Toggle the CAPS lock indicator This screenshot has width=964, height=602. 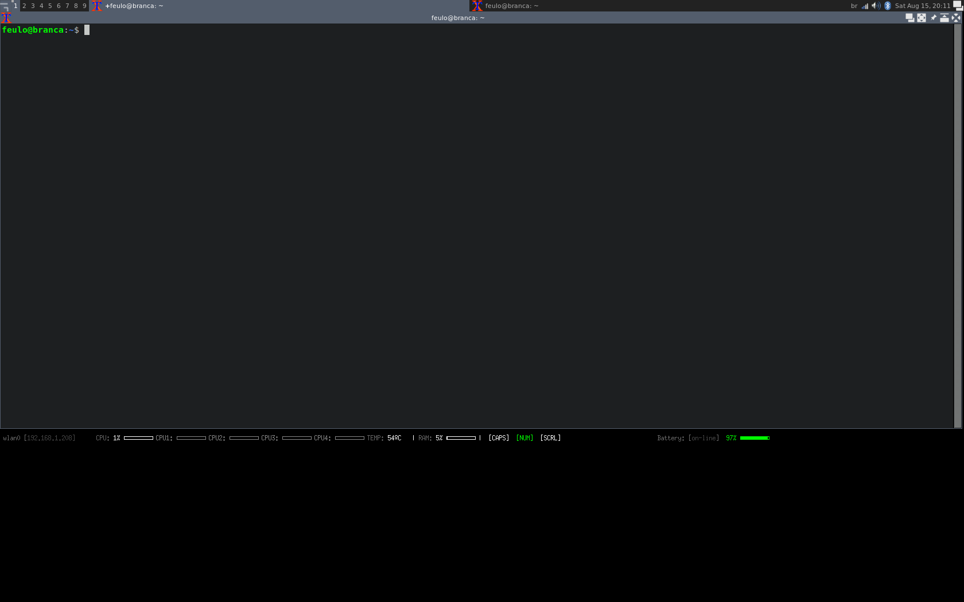[498, 437]
